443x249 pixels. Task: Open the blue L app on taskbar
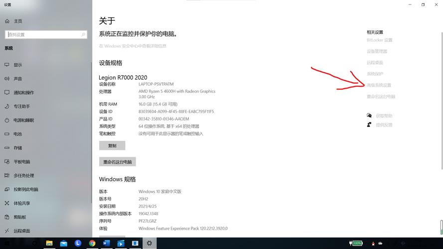pos(78,243)
